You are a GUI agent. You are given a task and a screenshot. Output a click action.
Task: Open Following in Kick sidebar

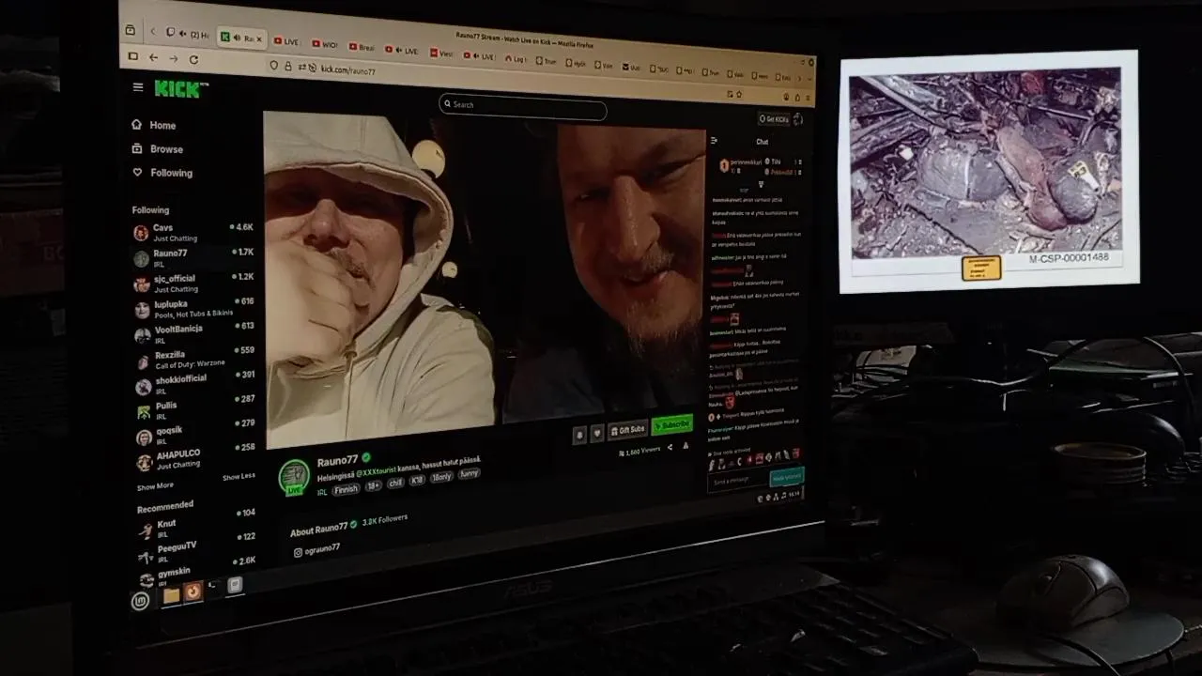coord(162,173)
